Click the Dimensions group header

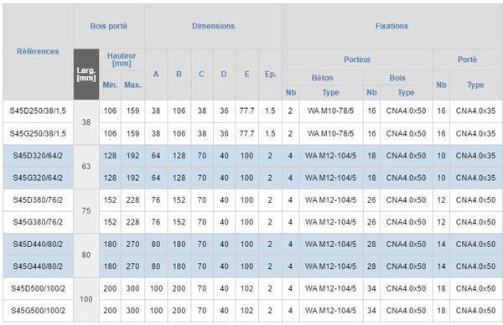(x=213, y=26)
